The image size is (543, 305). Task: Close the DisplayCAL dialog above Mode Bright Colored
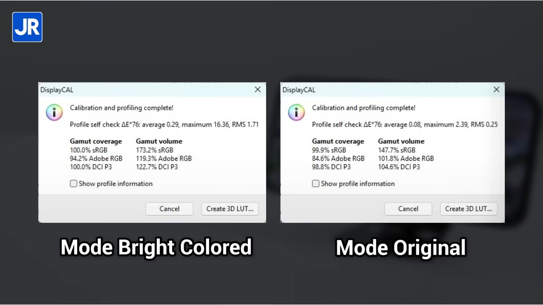point(258,90)
